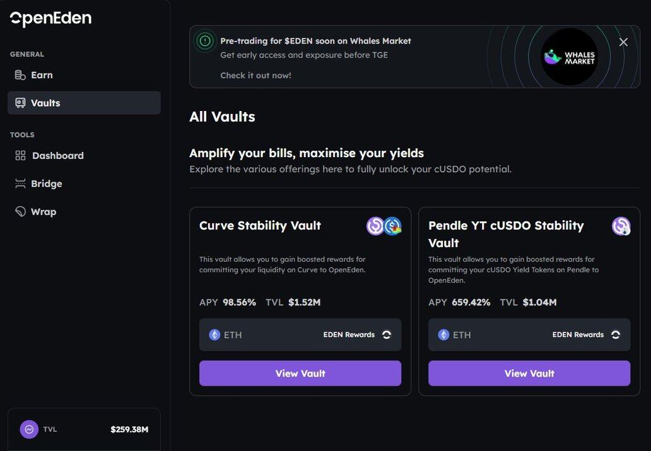View the Curve Stability Vault
The image size is (651, 451).
click(300, 373)
